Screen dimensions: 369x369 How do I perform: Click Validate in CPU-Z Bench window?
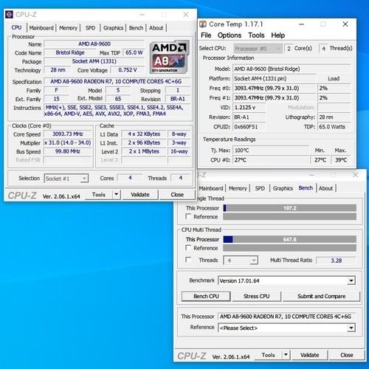point(309,355)
